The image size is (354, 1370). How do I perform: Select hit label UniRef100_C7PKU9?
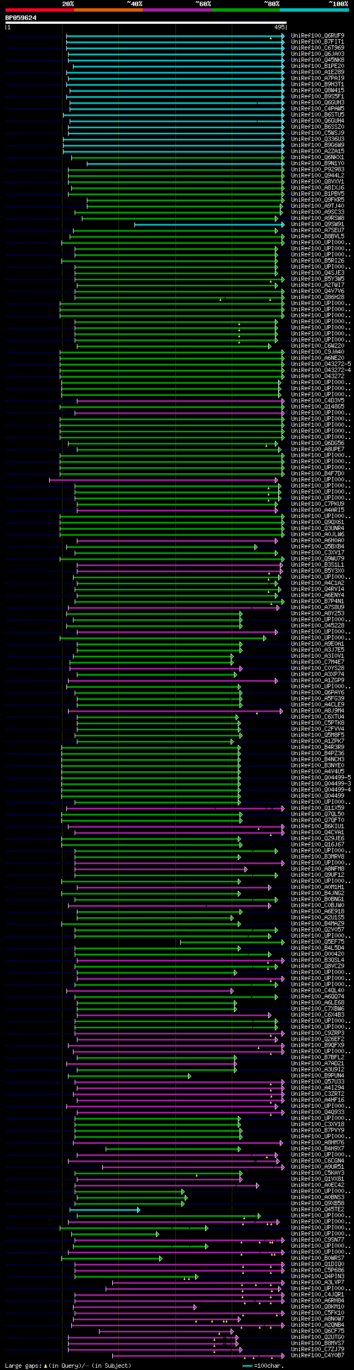[x=317, y=504]
